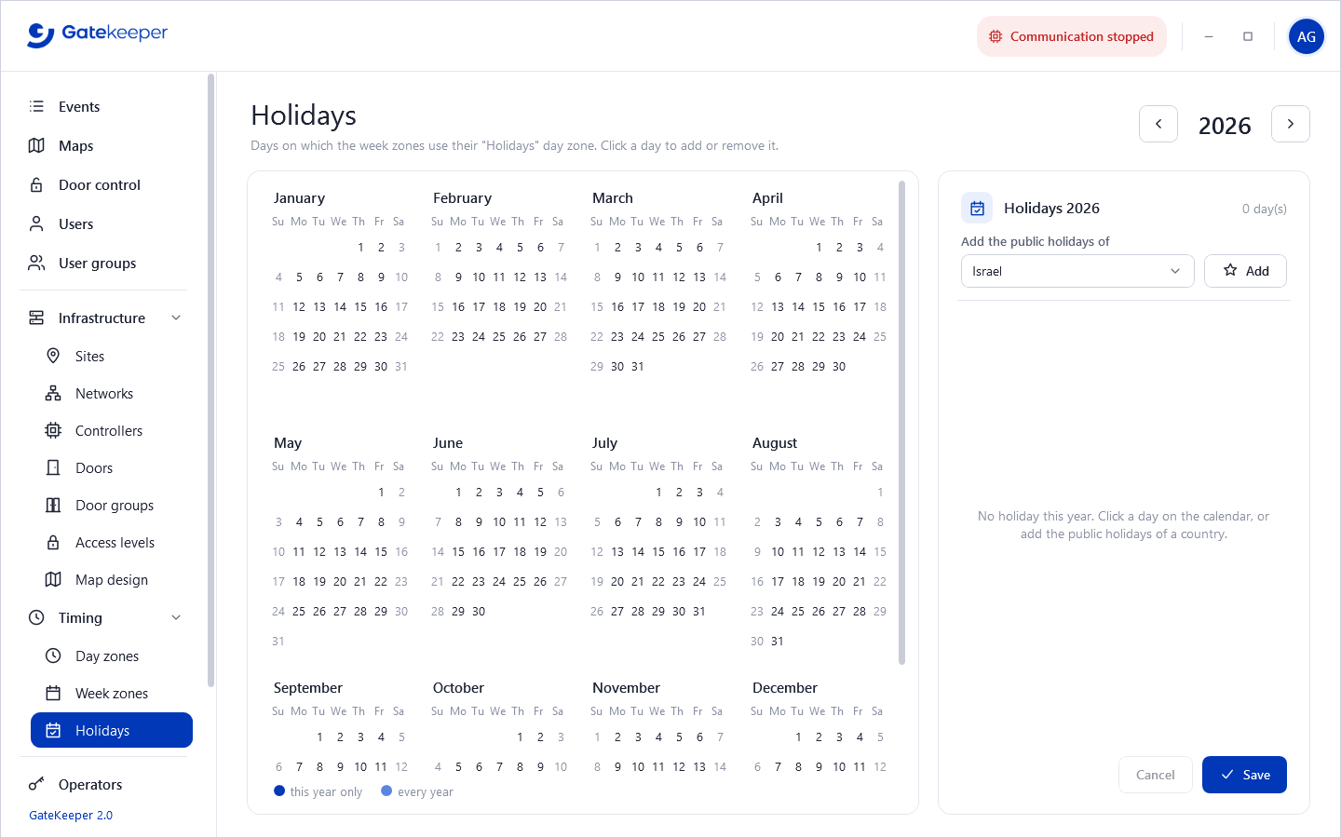This screenshot has height=838, width=1341.
Task: Click the sidebar vertical scrollbar
Action: (210, 380)
